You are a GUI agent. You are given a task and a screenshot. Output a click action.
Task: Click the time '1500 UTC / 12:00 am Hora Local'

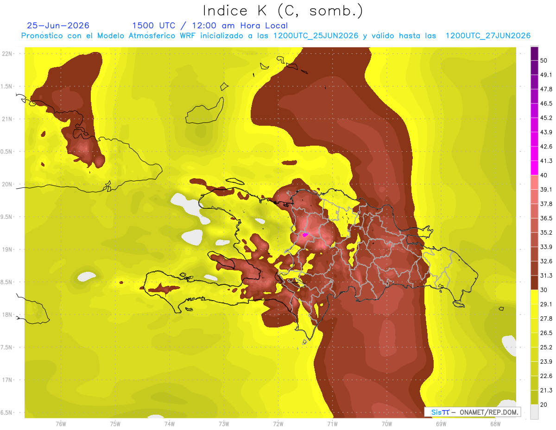click(210, 26)
